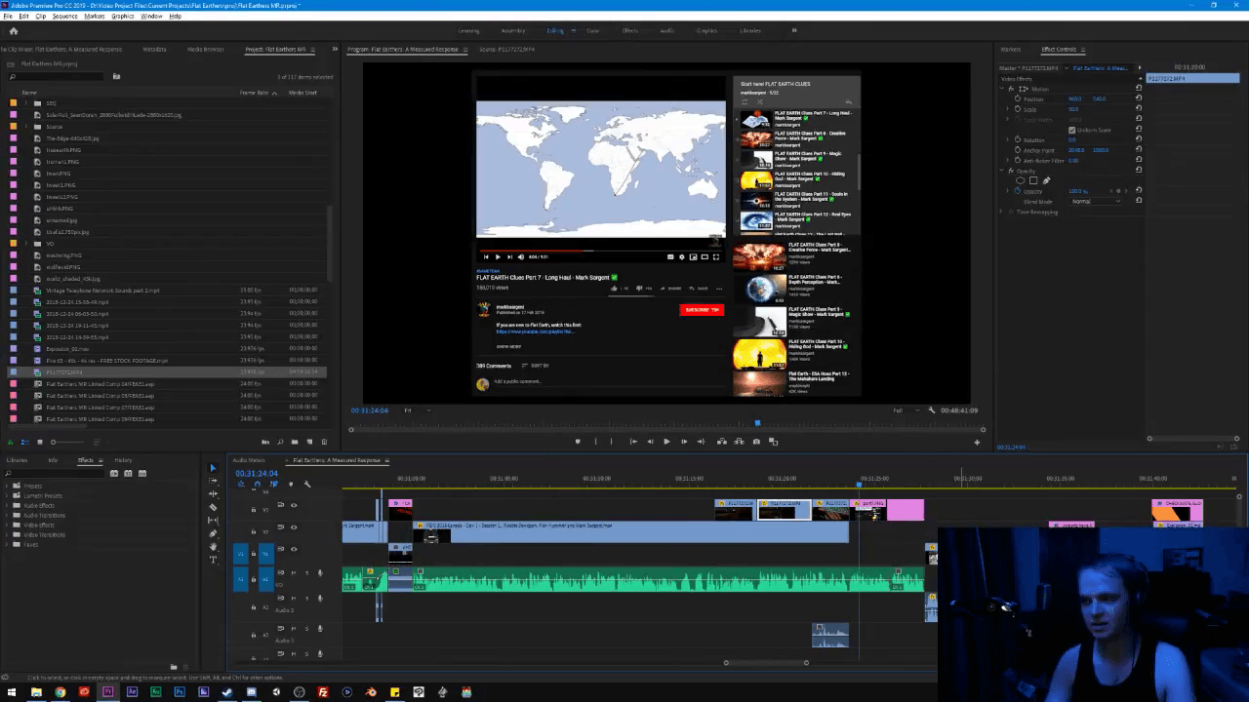The height and width of the screenshot is (702, 1249).
Task: Click the Home icon in workspace bar
Action: (14, 30)
